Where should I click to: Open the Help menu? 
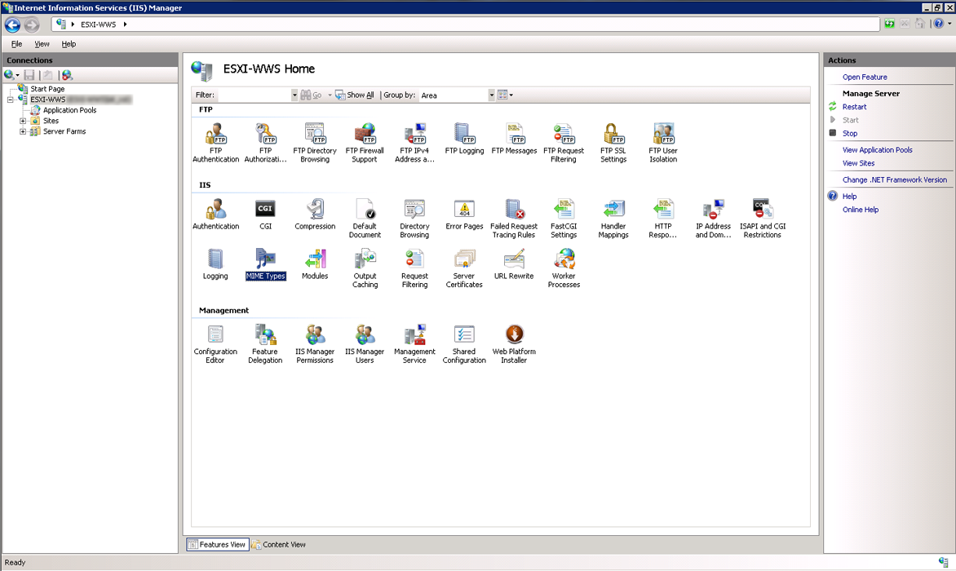[69, 44]
